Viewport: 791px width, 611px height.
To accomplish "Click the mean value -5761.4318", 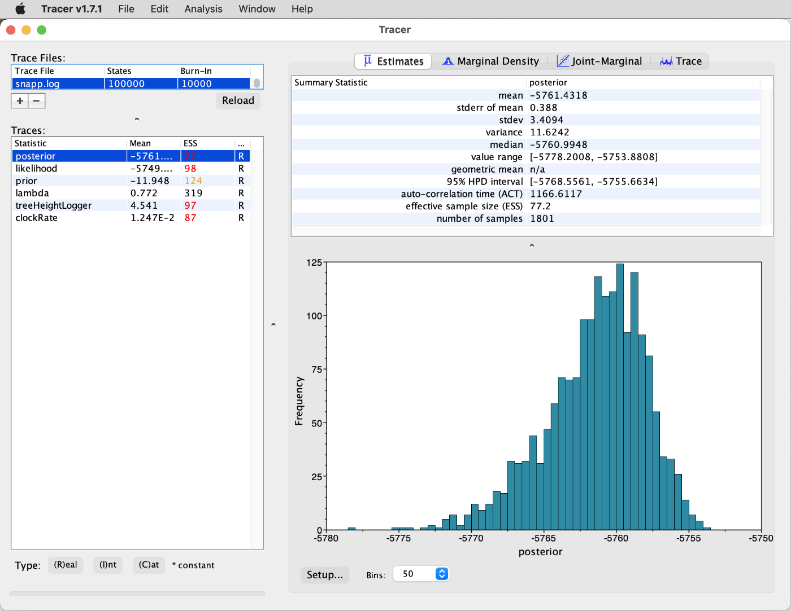I will point(559,95).
